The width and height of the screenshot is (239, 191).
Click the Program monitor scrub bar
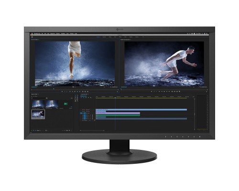tap(164, 90)
